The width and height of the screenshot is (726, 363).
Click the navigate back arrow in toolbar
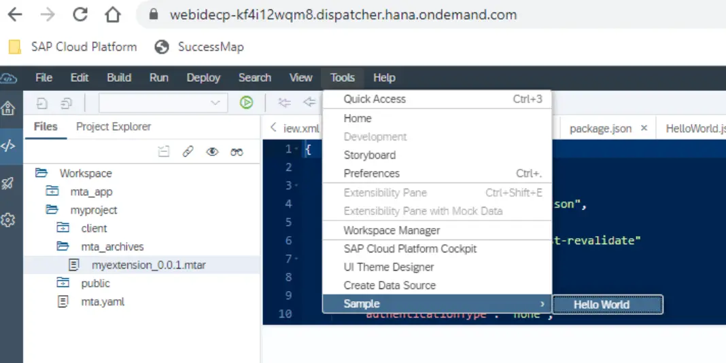coord(309,102)
